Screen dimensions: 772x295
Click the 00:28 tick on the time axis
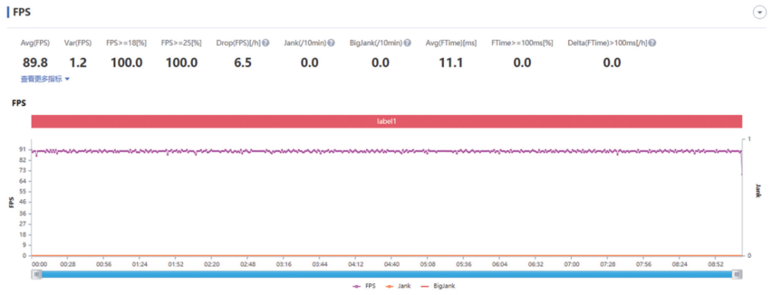67,264
